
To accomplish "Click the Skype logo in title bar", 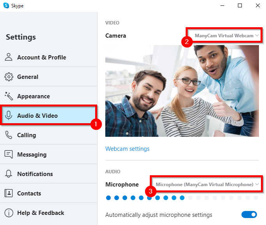I will (6, 5).
